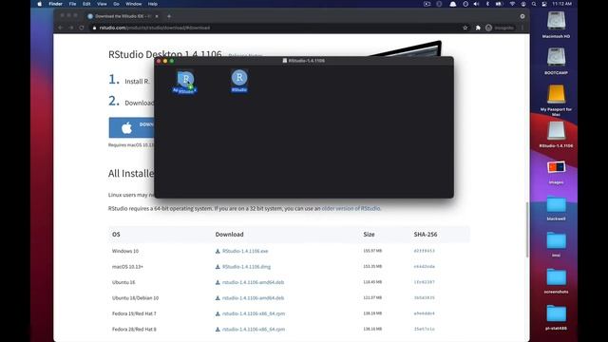Click the Apple download button on page
Viewport: 608px width, 342px height.
[131, 127]
